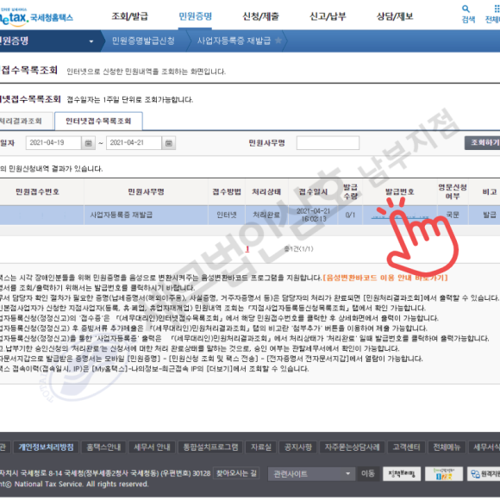
Task: Select 민원증명발급신청 breadcrumb
Action: pos(143,41)
